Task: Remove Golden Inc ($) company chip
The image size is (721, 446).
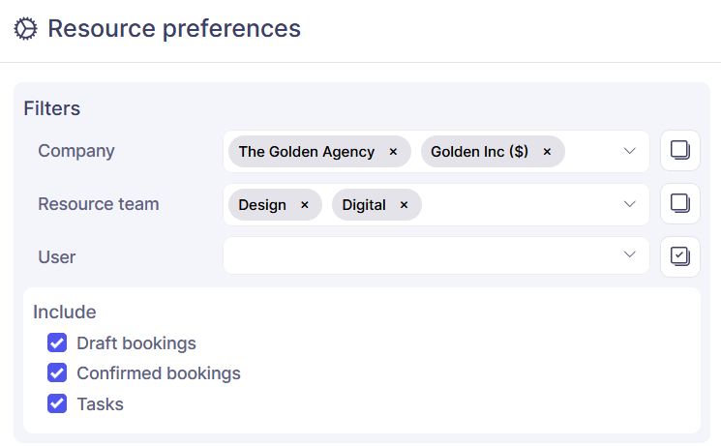Action: (x=547, y=152)
